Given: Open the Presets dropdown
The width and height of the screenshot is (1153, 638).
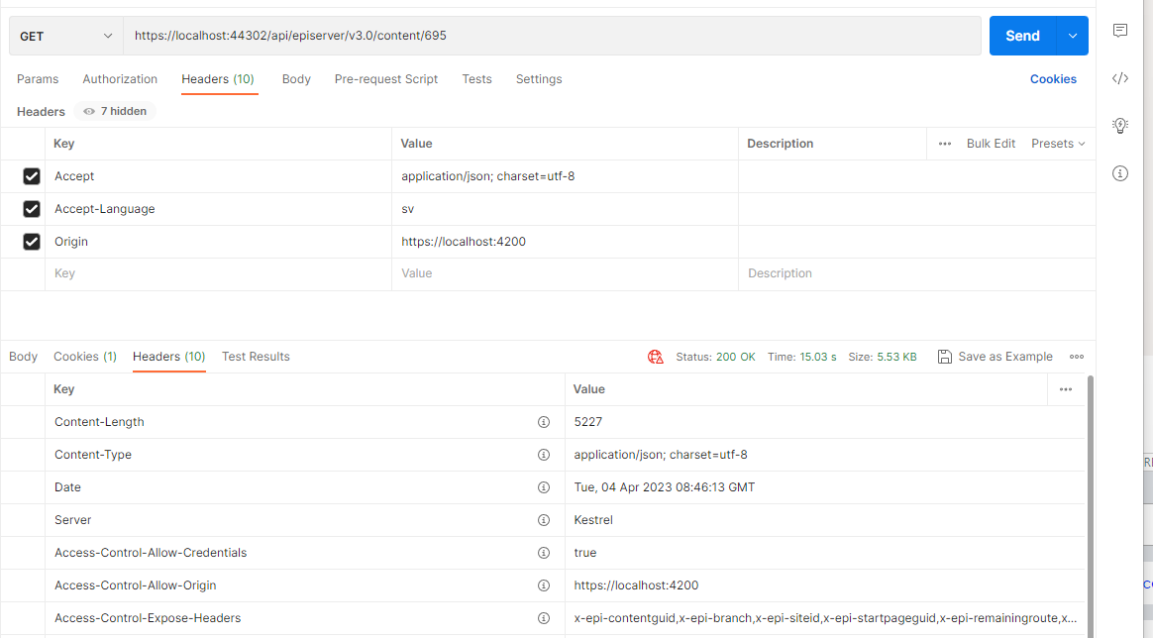Looking at the screenshot, I should pos(1058,144).
